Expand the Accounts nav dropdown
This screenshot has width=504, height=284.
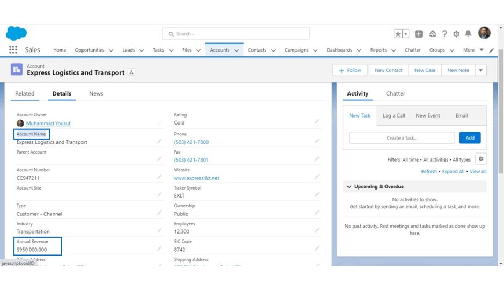pos(236,50)
